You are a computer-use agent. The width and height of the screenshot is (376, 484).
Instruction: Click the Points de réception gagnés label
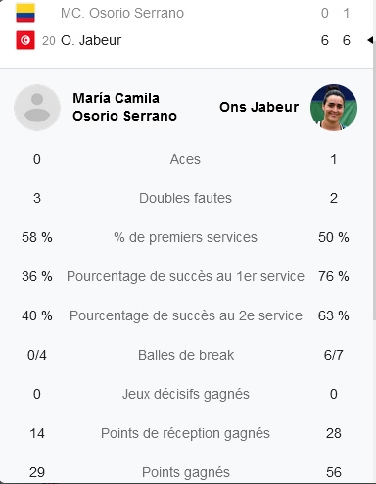coord(185,433)
